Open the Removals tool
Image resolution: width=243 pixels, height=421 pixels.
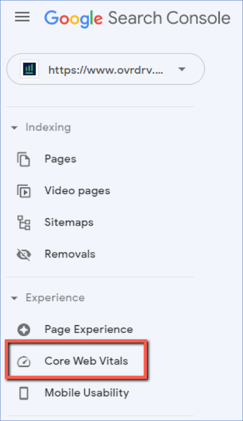70,254
